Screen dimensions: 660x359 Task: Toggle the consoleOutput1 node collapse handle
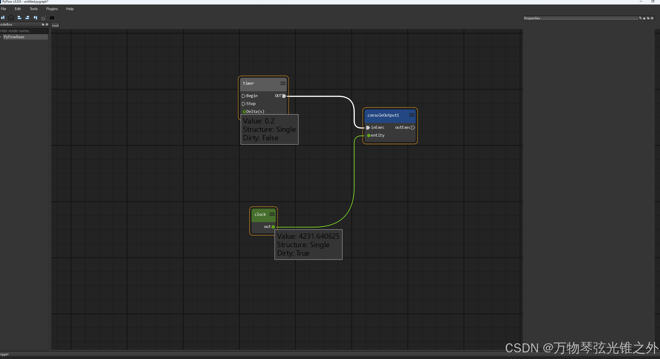(x=412, y=115)
